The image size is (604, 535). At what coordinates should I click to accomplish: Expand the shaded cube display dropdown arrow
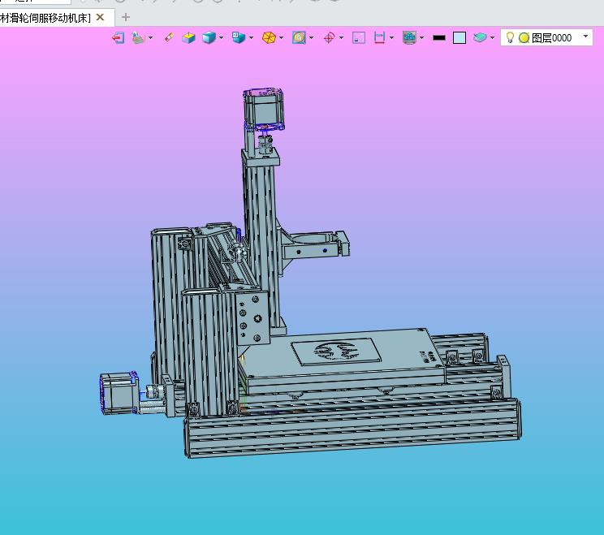coord(221,37)
